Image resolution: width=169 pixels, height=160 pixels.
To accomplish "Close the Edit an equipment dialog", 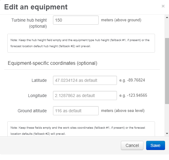I will 163,6.
